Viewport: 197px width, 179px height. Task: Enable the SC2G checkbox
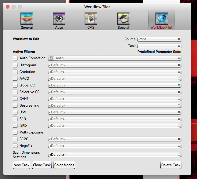(15, 139)
